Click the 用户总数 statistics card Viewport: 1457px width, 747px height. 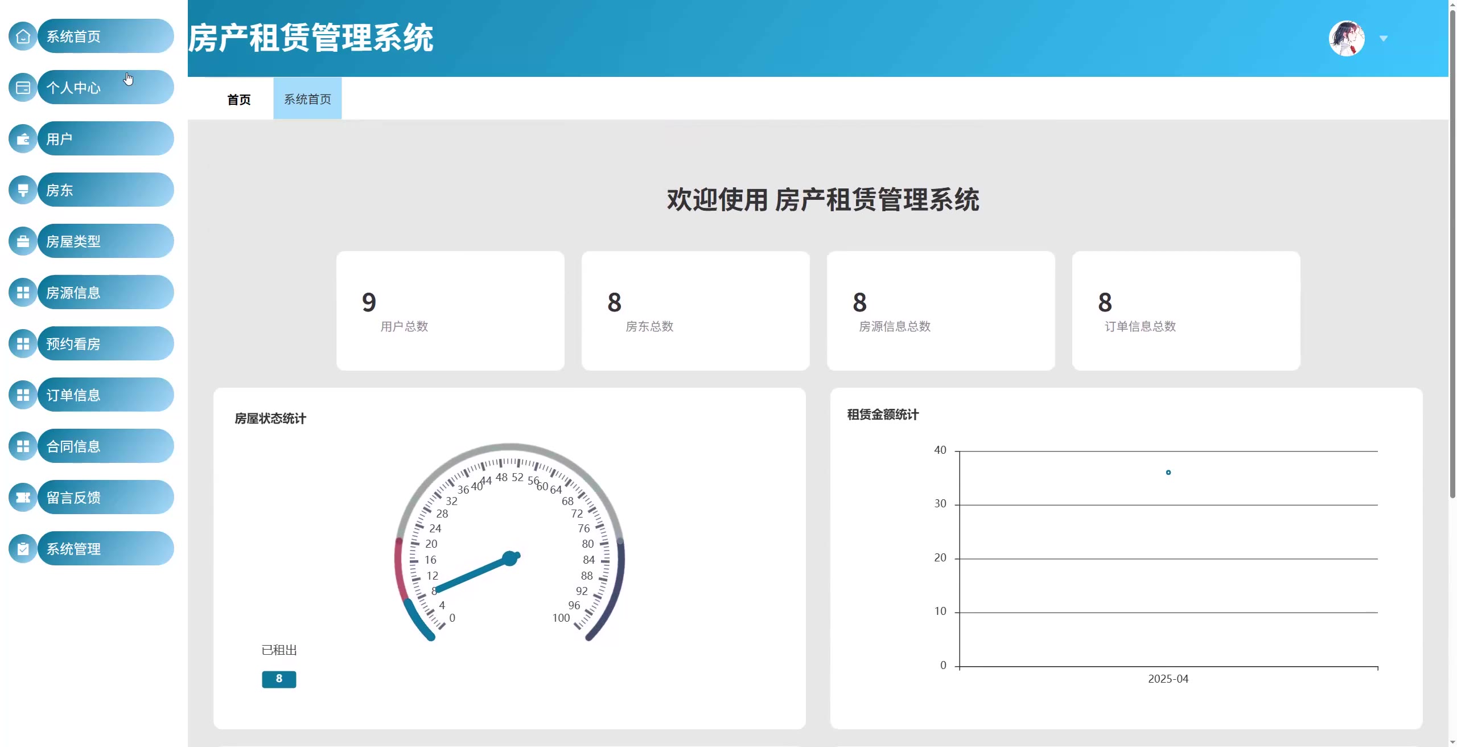pos(450,311)
